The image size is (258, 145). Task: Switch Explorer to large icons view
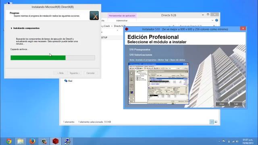(216, 122)
